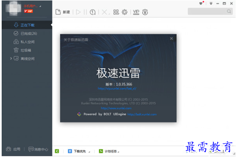Click the New task (新建) button

(63, 12)
